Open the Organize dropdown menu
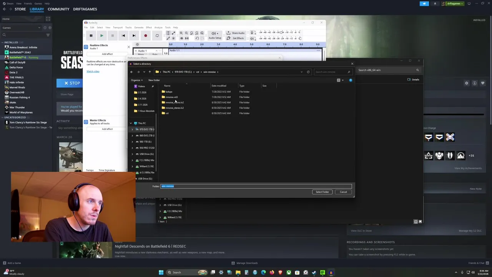 pyautogui.click(x=137, y=80)
